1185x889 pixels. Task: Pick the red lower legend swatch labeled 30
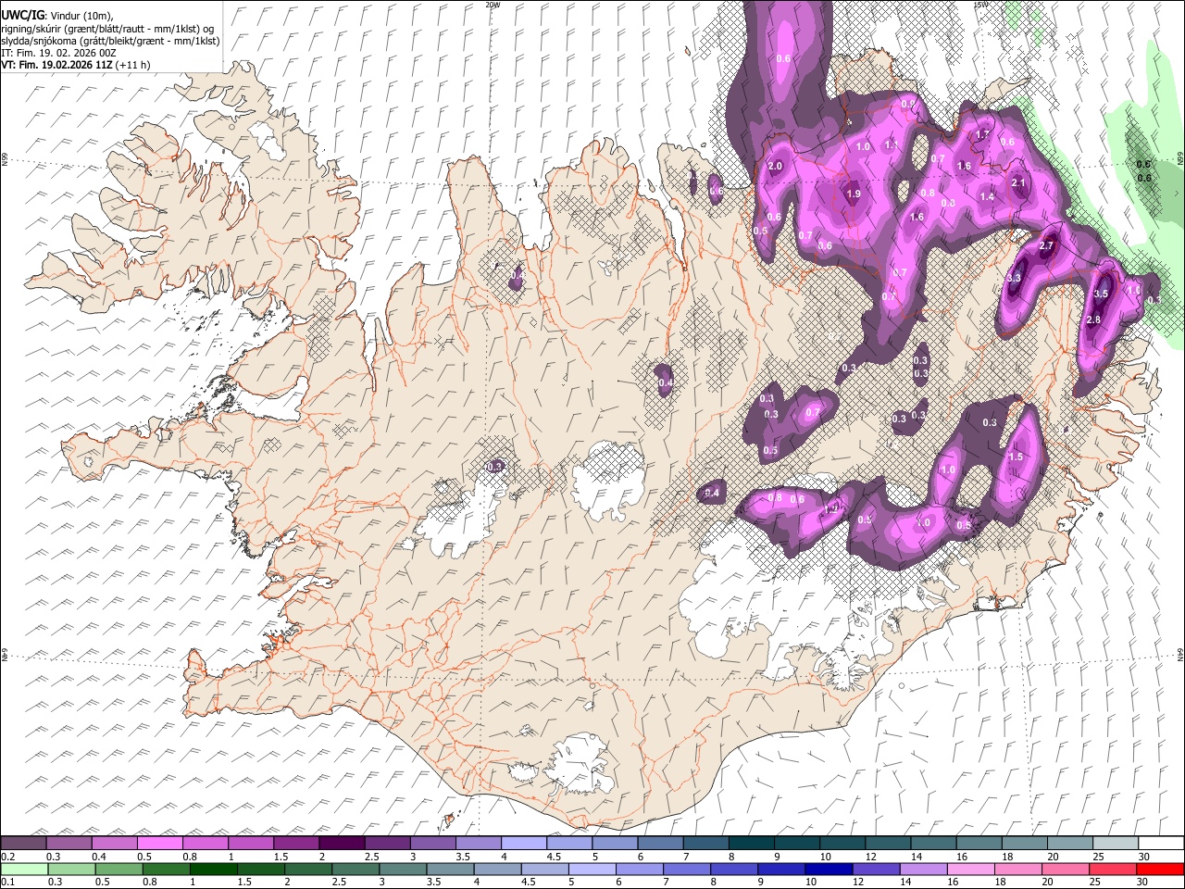click(x=1160, y=870)
